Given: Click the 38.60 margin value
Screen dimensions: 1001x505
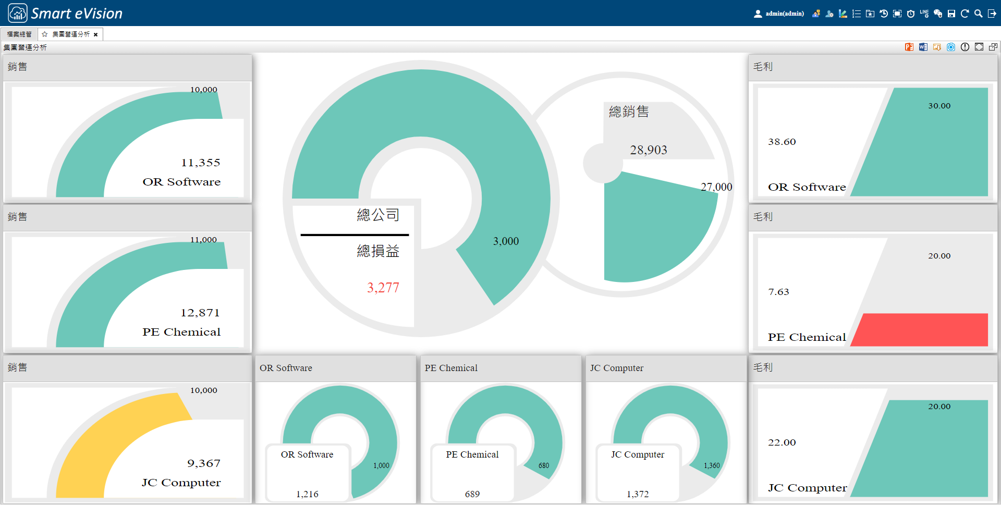Looking at the screenshot, I should point(782,142).
